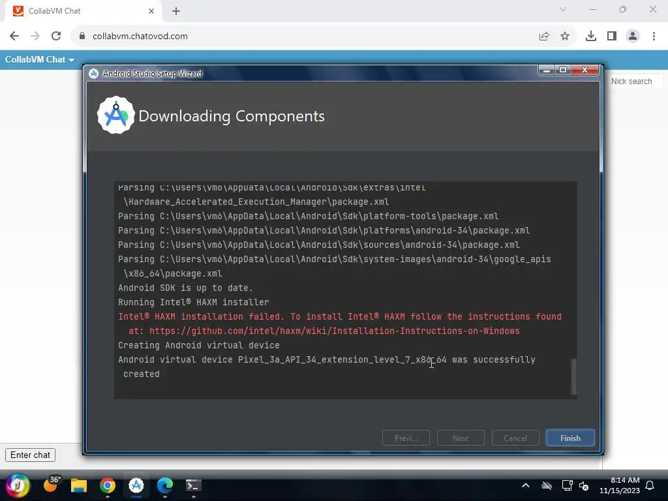Open File Explorer from the taskbar
668x501 pixels.
pyautogui.click(x=79, y=485)
